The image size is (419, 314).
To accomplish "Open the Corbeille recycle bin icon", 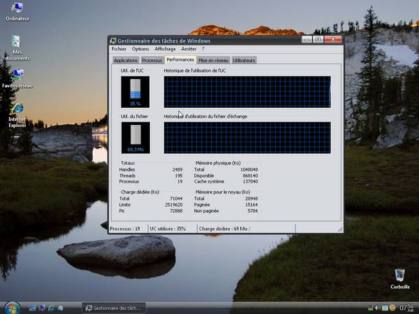I will (x=399, y=279).
